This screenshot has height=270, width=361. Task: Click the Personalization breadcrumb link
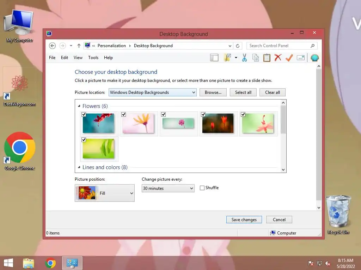[112, 46]
